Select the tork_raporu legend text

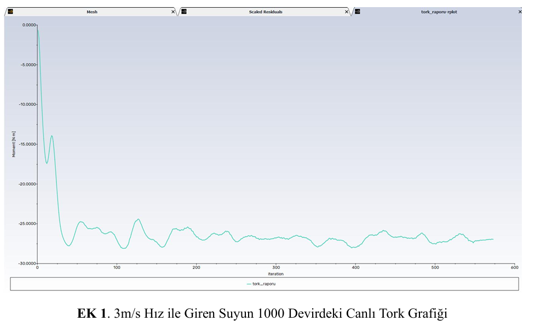[x=264, y=284]
